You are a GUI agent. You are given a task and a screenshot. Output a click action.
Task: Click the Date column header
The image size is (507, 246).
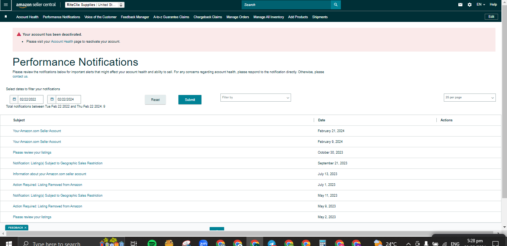click(322, 120)
